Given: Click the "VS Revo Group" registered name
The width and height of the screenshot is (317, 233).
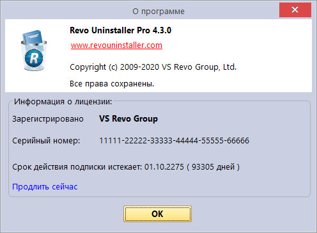Looking at the screenshot, I should point(128,118).
